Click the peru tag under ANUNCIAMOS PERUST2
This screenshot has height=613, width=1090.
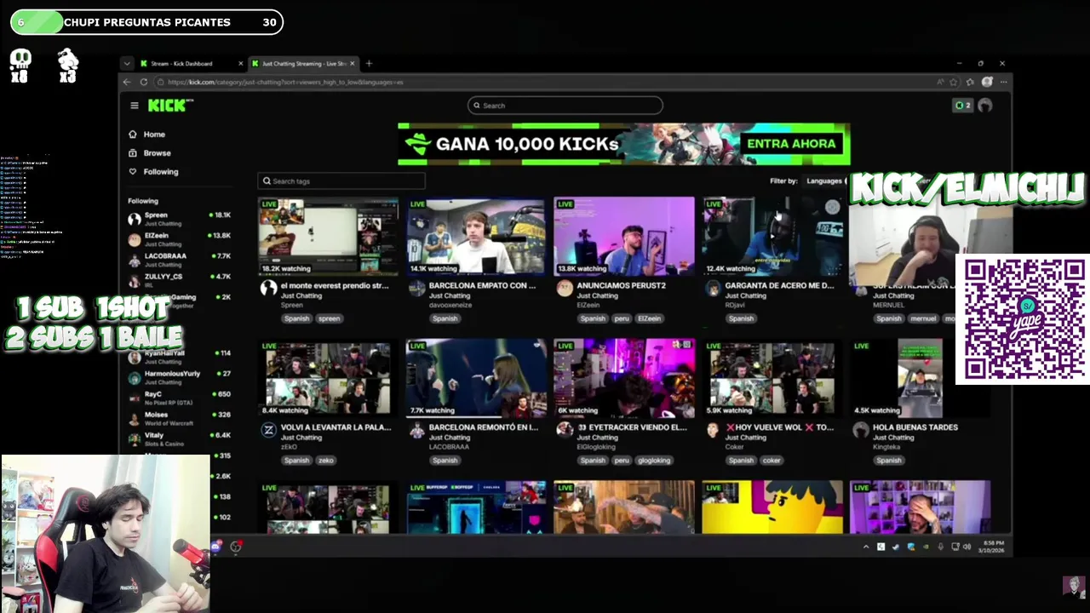tap(622, 318)
